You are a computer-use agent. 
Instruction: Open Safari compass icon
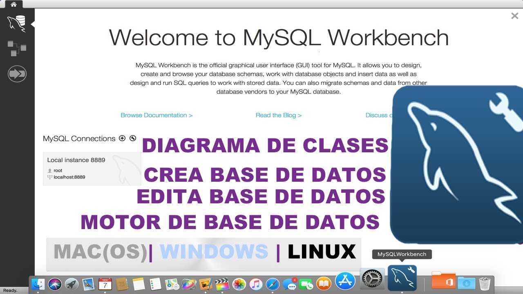tap(273, 284)
